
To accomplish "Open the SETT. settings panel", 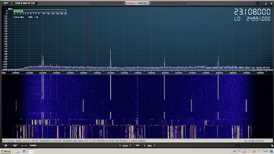I will pyautogui.click(x=6, y=3).
